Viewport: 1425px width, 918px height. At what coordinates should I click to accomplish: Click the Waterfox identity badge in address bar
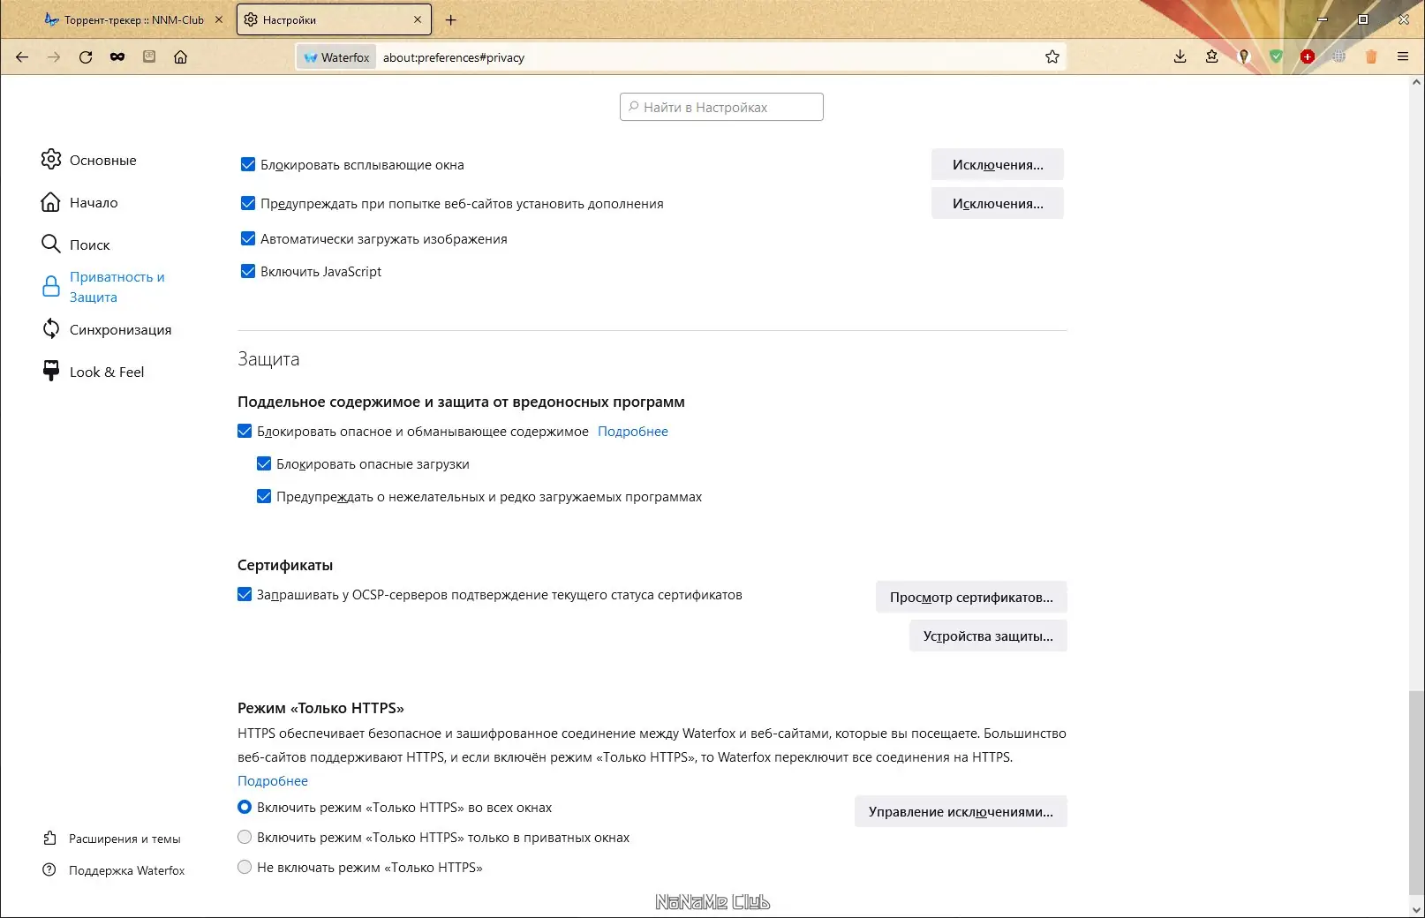336,57
